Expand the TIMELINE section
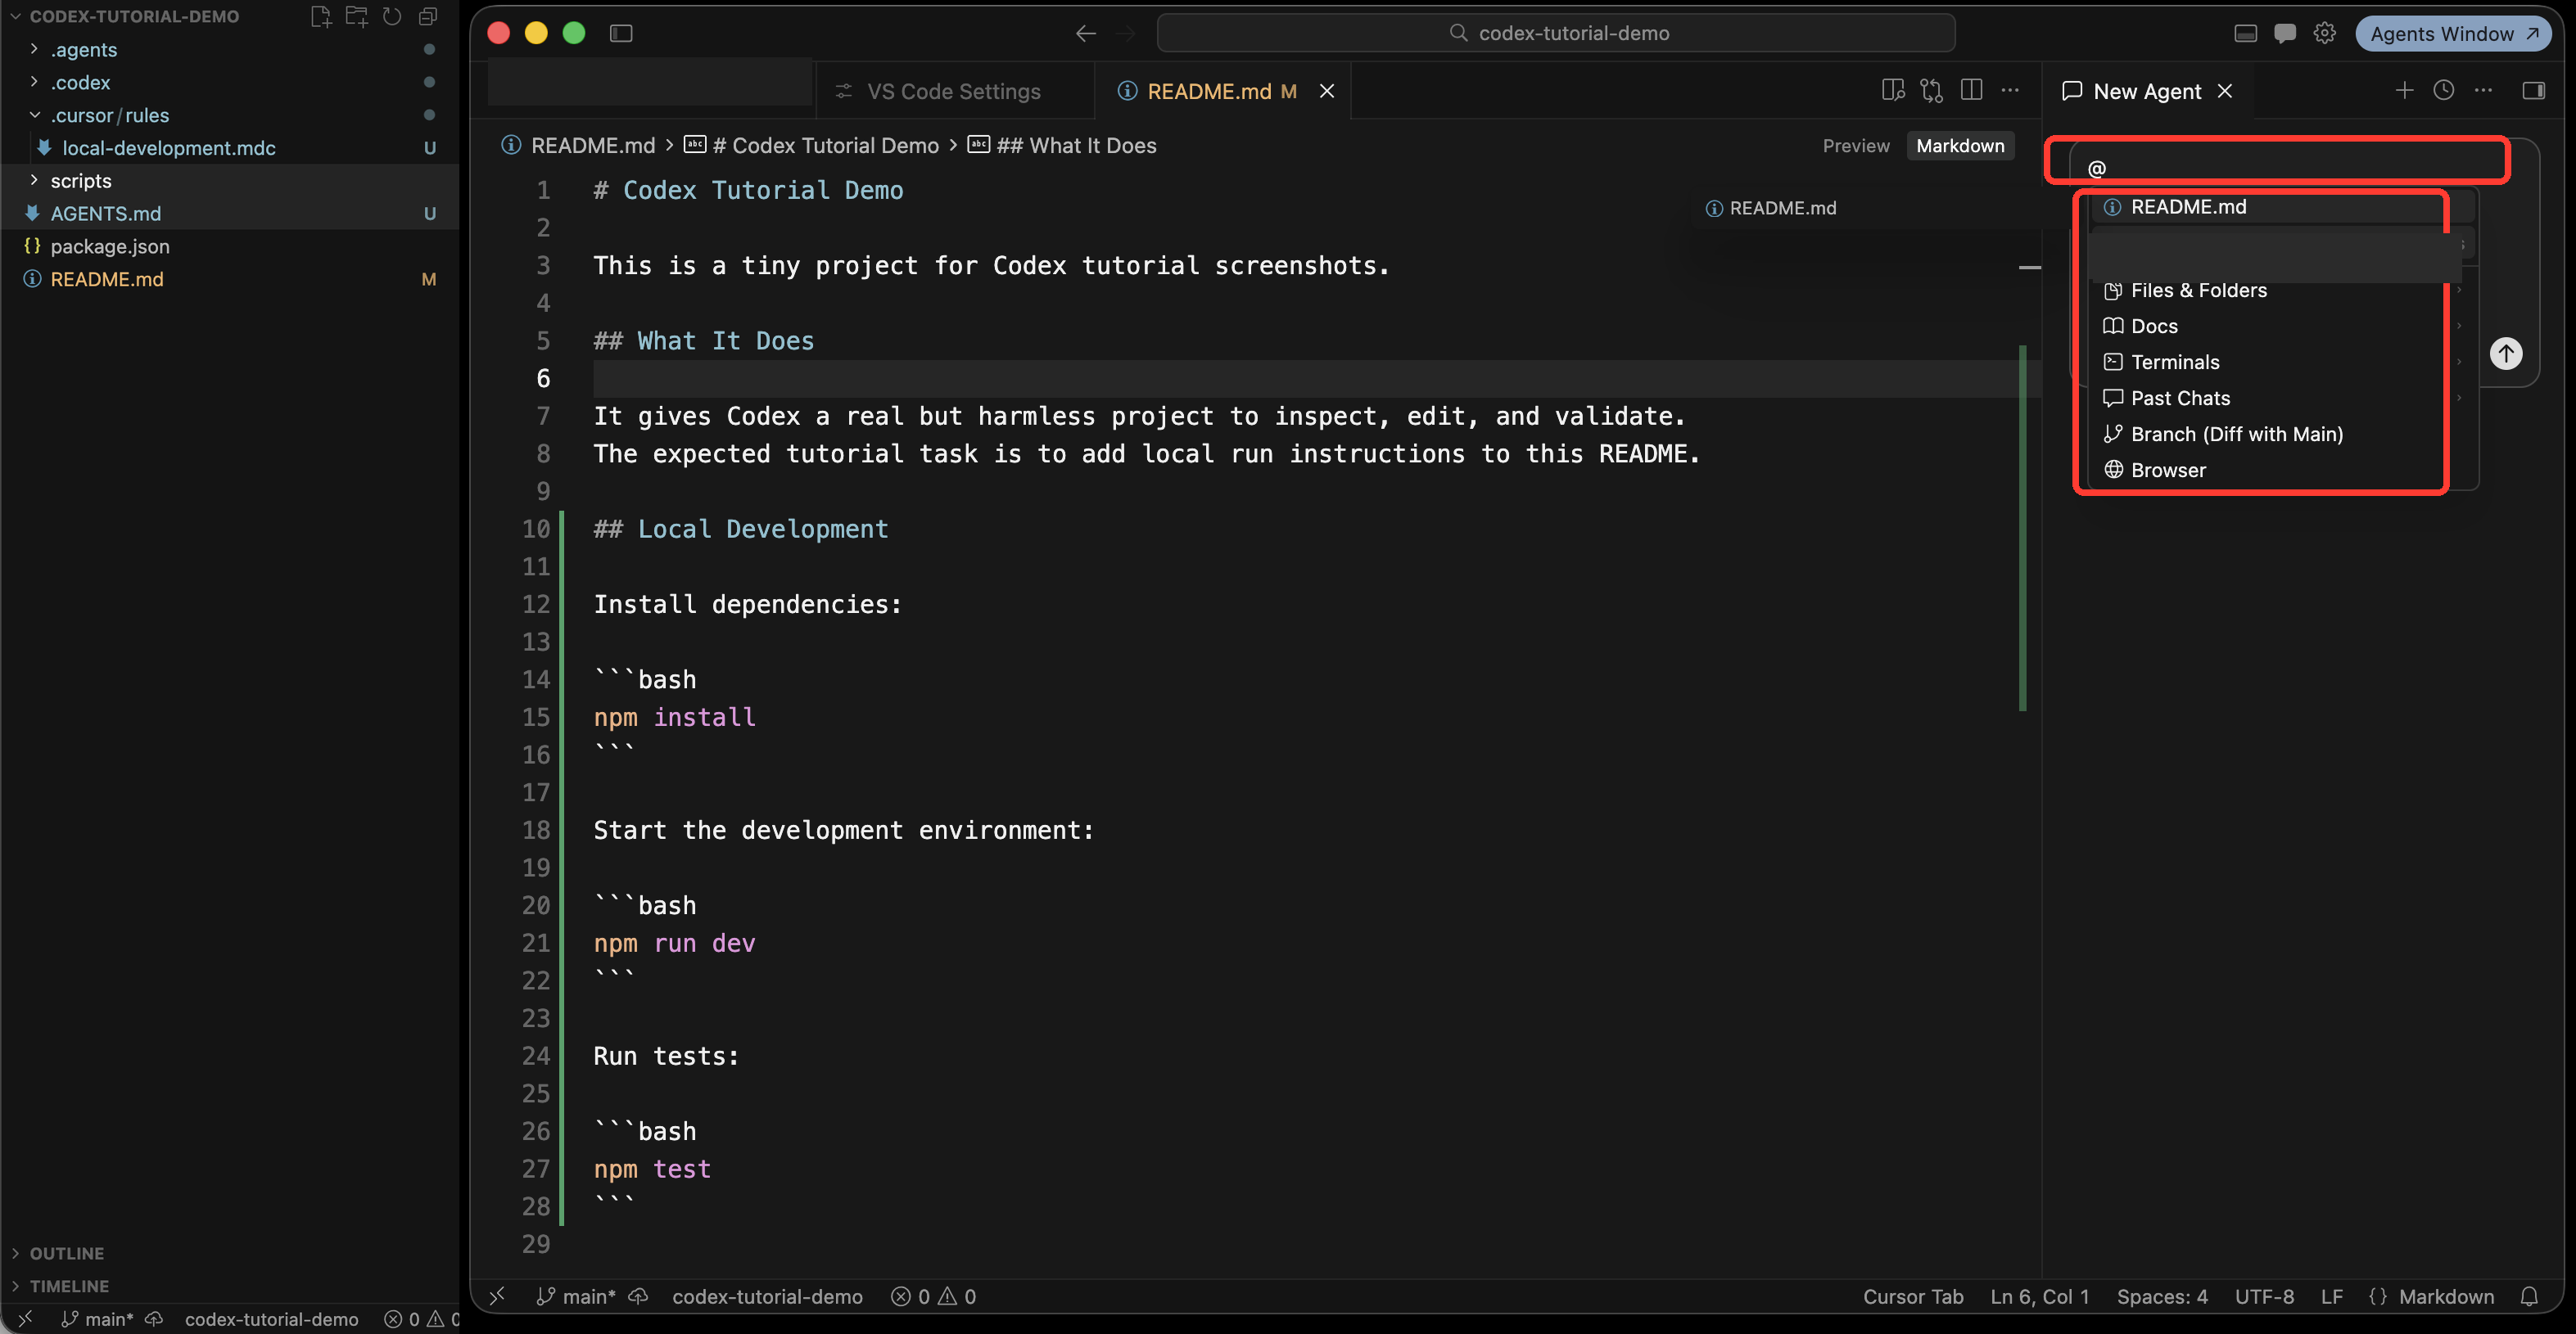This screenshot has height=1334, width=2576. (x=228, y=1286)
